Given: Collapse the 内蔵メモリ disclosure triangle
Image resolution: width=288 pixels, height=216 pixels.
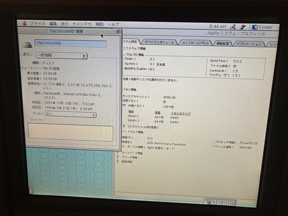Looking at the screenshot, I should (124, 106).
